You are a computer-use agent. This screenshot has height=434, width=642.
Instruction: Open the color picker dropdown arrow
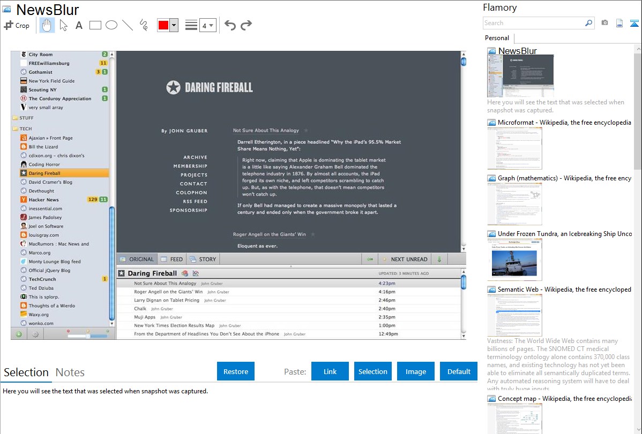point(174,25)
